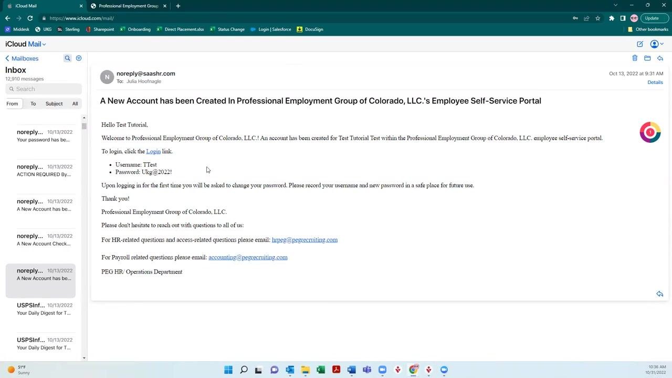Screen dimensions: 672x378
Task: Open Login | Salesforce bookmark
Action: pos(271,29)
